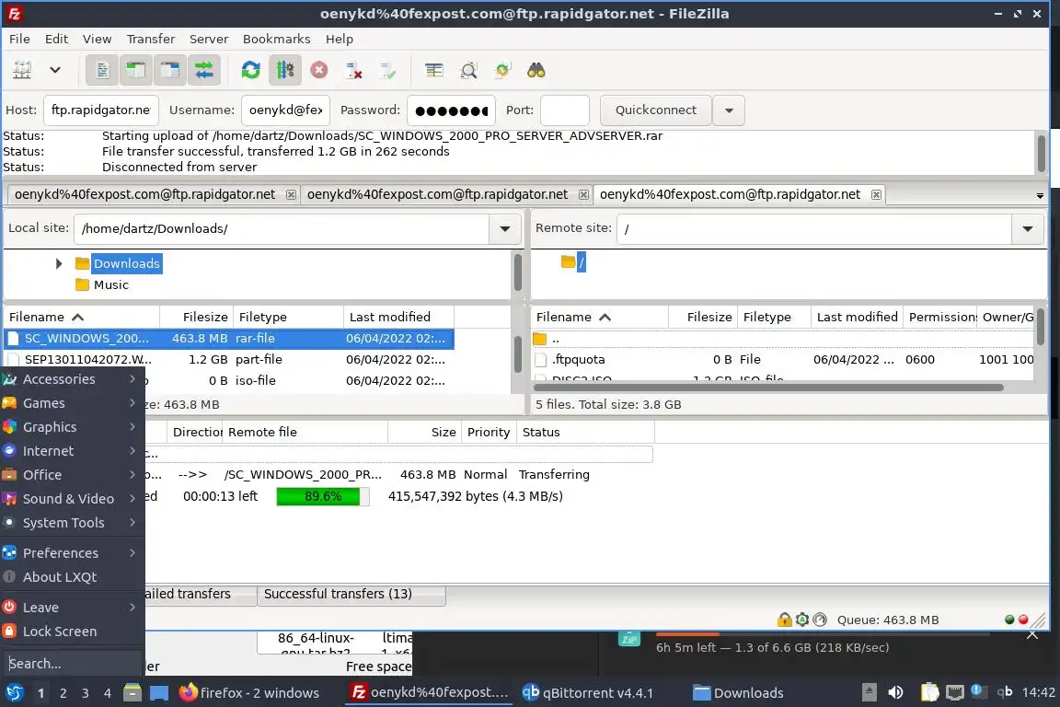This screenshot has width=1060, height=707.
Task: Switch to qBittorrent in taskbar
Action: pos(587,693)
